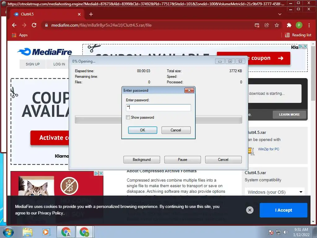Close the top Klarna ad with X
Image resolution: width=317 pixels, height=238 pixels.
(305, 46)
